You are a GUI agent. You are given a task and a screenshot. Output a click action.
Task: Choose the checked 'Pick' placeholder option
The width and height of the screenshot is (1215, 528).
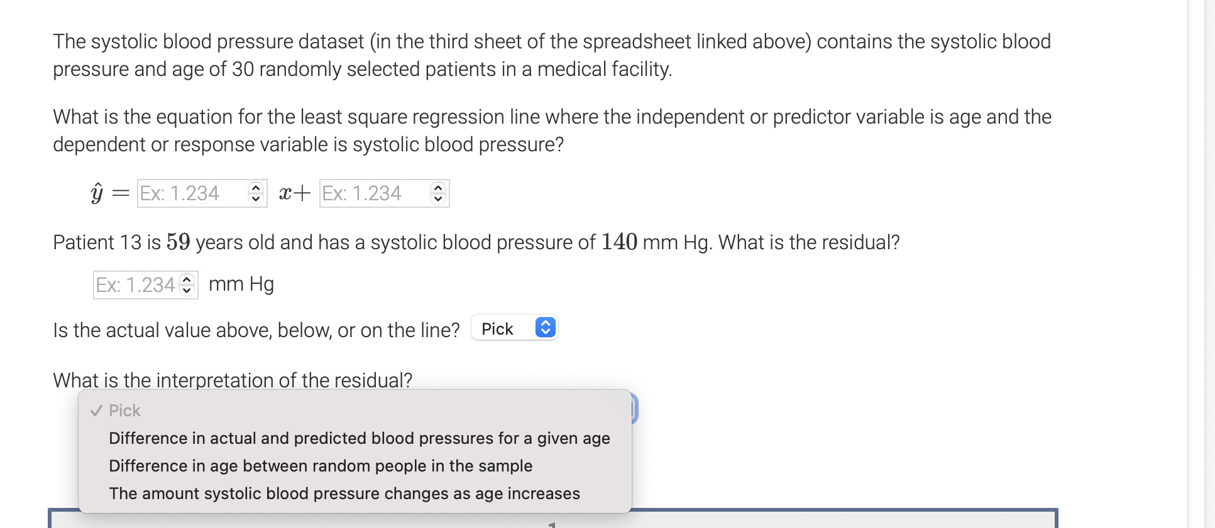pyautogui.click(x=123, y=410)
